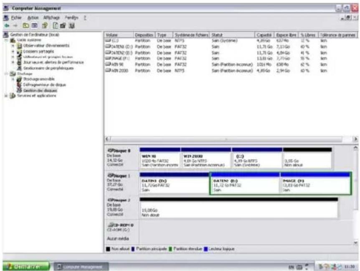The height and width of the screenshot is (271, 360).
Task: Click the system menu icon left of Fichier
Action: coord(6,18)
